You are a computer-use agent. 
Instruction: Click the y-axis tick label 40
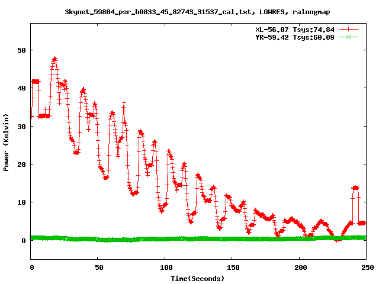click(21, 88)
